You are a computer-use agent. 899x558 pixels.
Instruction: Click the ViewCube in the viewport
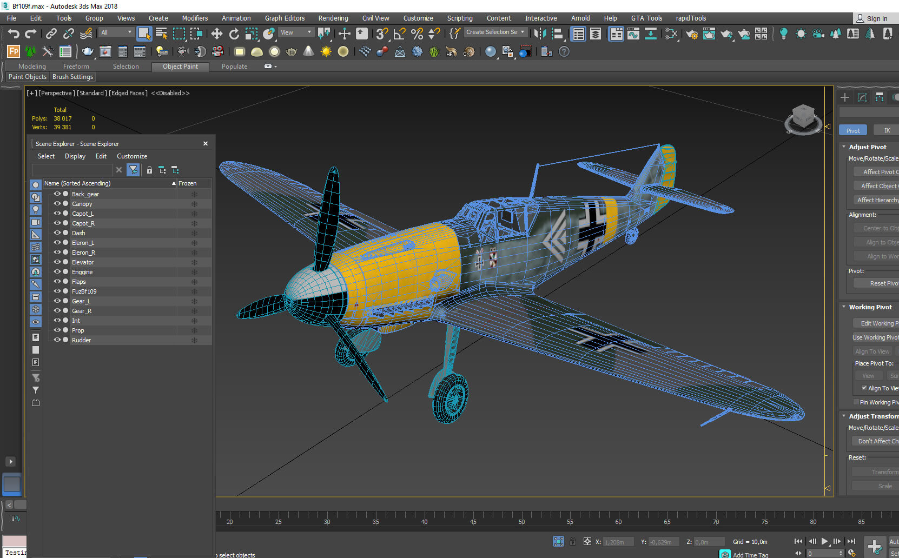803,118
